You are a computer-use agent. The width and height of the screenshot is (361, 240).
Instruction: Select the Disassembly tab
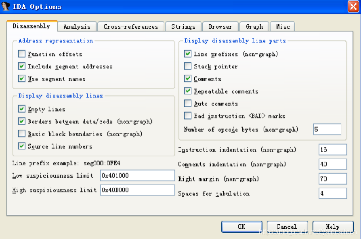click(x=32, y=26)
